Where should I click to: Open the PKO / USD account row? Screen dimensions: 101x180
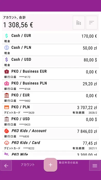[50, 122]
